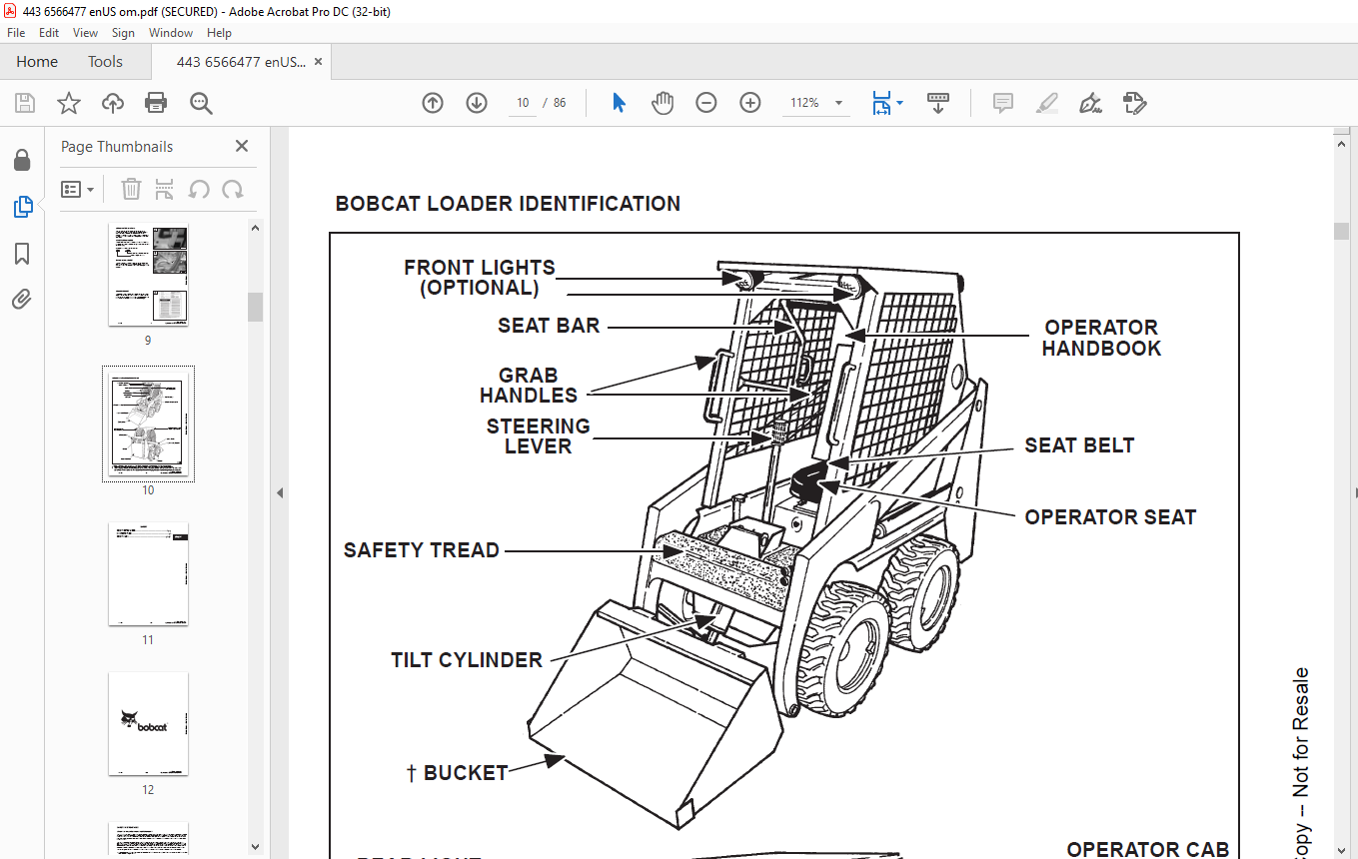Click the SAFETY TREAD label
Image resolution: width=1358 pixels, height=859 pixels.
click(x=421, y=550)
